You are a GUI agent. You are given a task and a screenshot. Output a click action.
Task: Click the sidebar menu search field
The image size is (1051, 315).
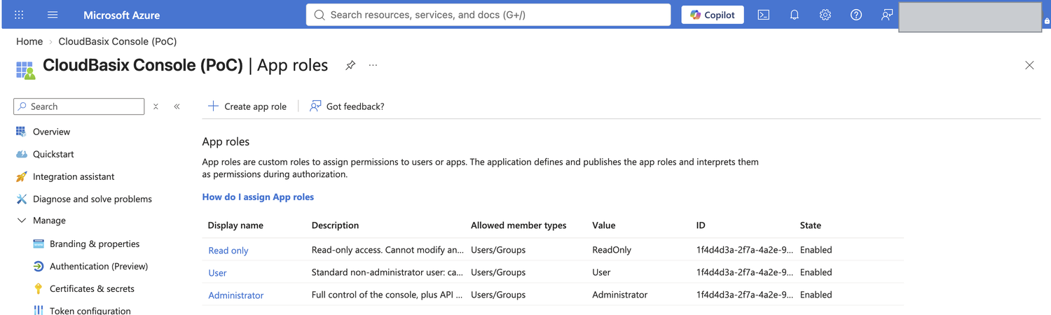[79, 106]
